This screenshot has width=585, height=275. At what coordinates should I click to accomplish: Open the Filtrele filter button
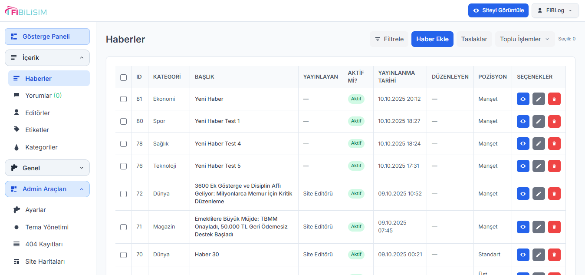click(x=389, y=39)
